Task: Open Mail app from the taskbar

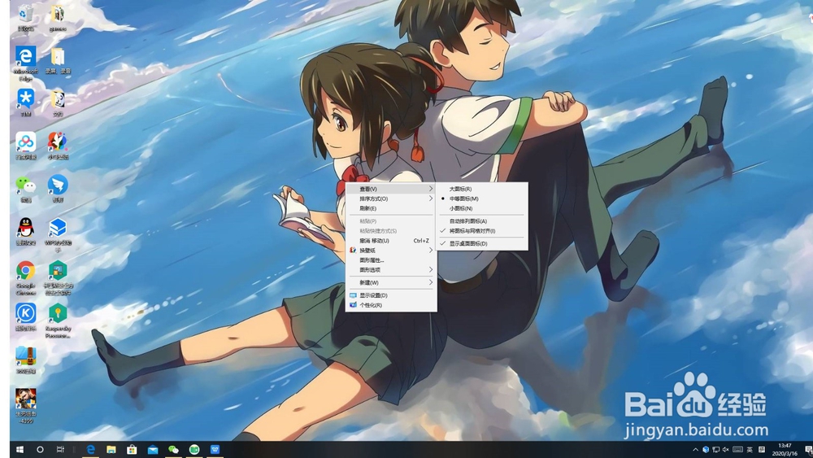Action: (153, 449)
